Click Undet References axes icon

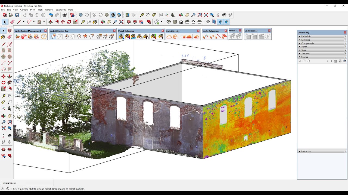pos(206,36)
